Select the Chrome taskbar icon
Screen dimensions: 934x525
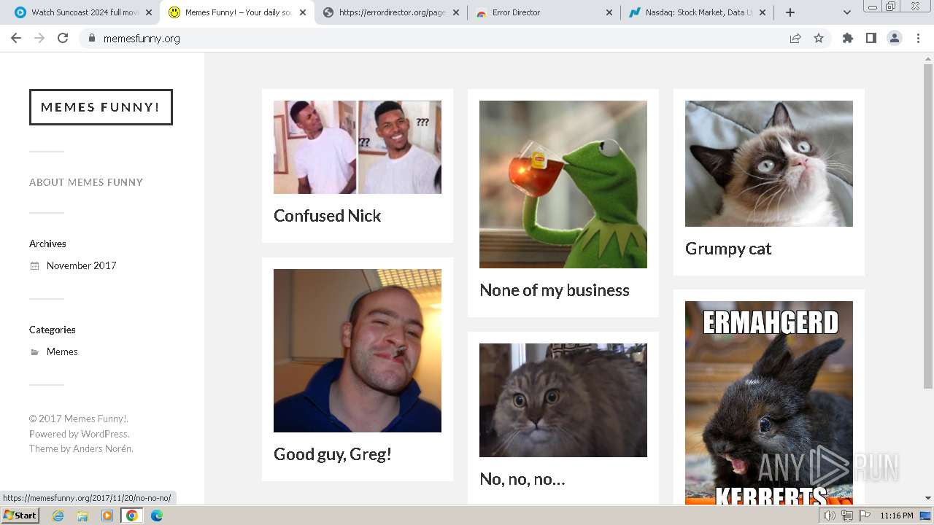(x=132, y=516)
